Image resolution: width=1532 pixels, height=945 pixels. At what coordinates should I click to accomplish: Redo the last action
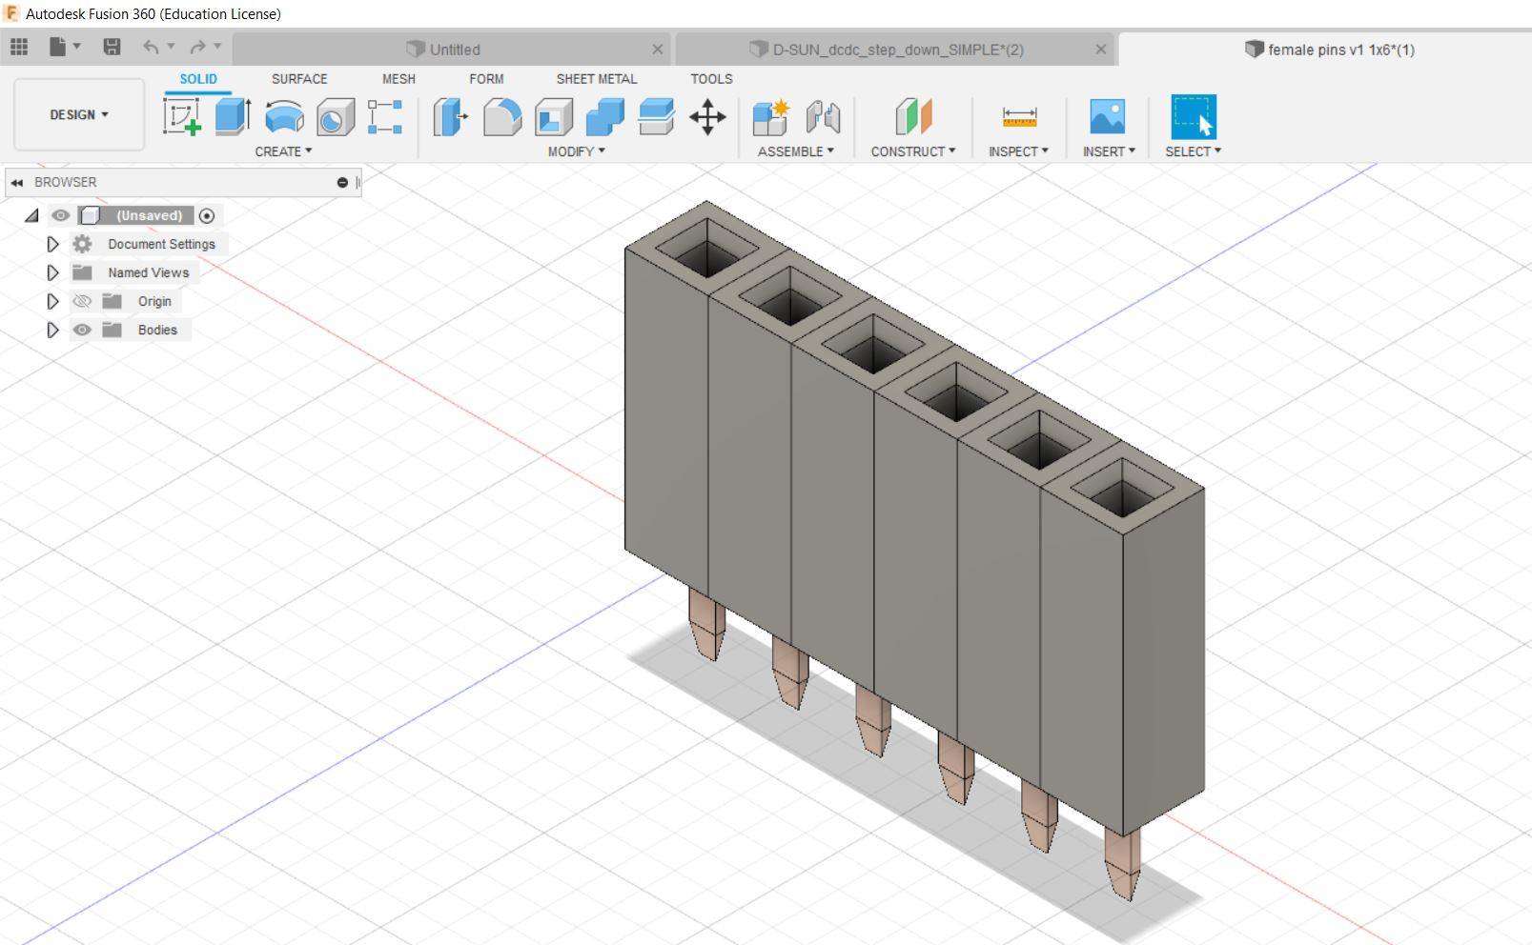tap(197, 47)
